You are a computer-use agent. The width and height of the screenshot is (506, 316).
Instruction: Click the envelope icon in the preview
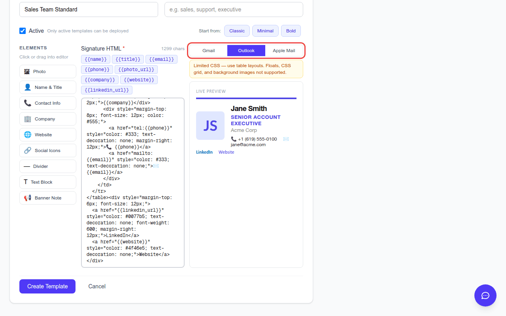(x=286, y=139)
